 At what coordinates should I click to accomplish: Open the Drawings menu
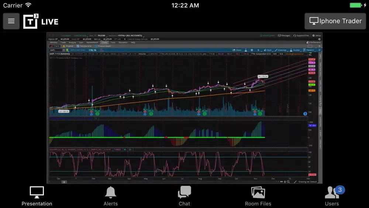(x=280, y=50)
